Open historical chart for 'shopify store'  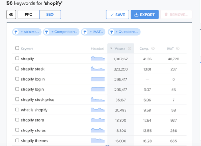[x=98, y=120]
